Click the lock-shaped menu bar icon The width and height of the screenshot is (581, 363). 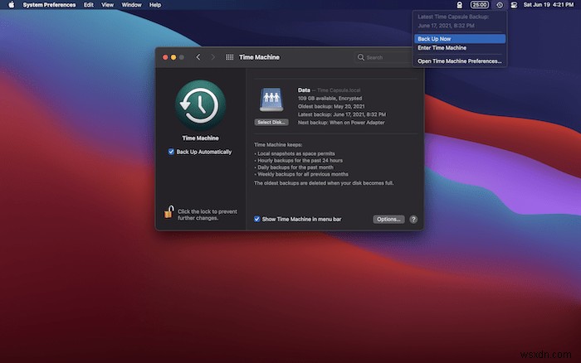pyautogui.click(x=460, y=5)
